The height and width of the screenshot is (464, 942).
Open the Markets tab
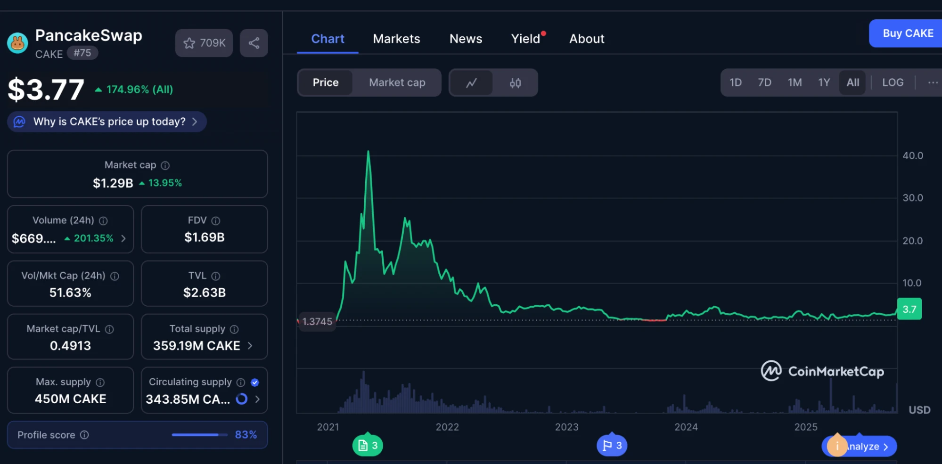pyautogui.click(x=396, y=39)
